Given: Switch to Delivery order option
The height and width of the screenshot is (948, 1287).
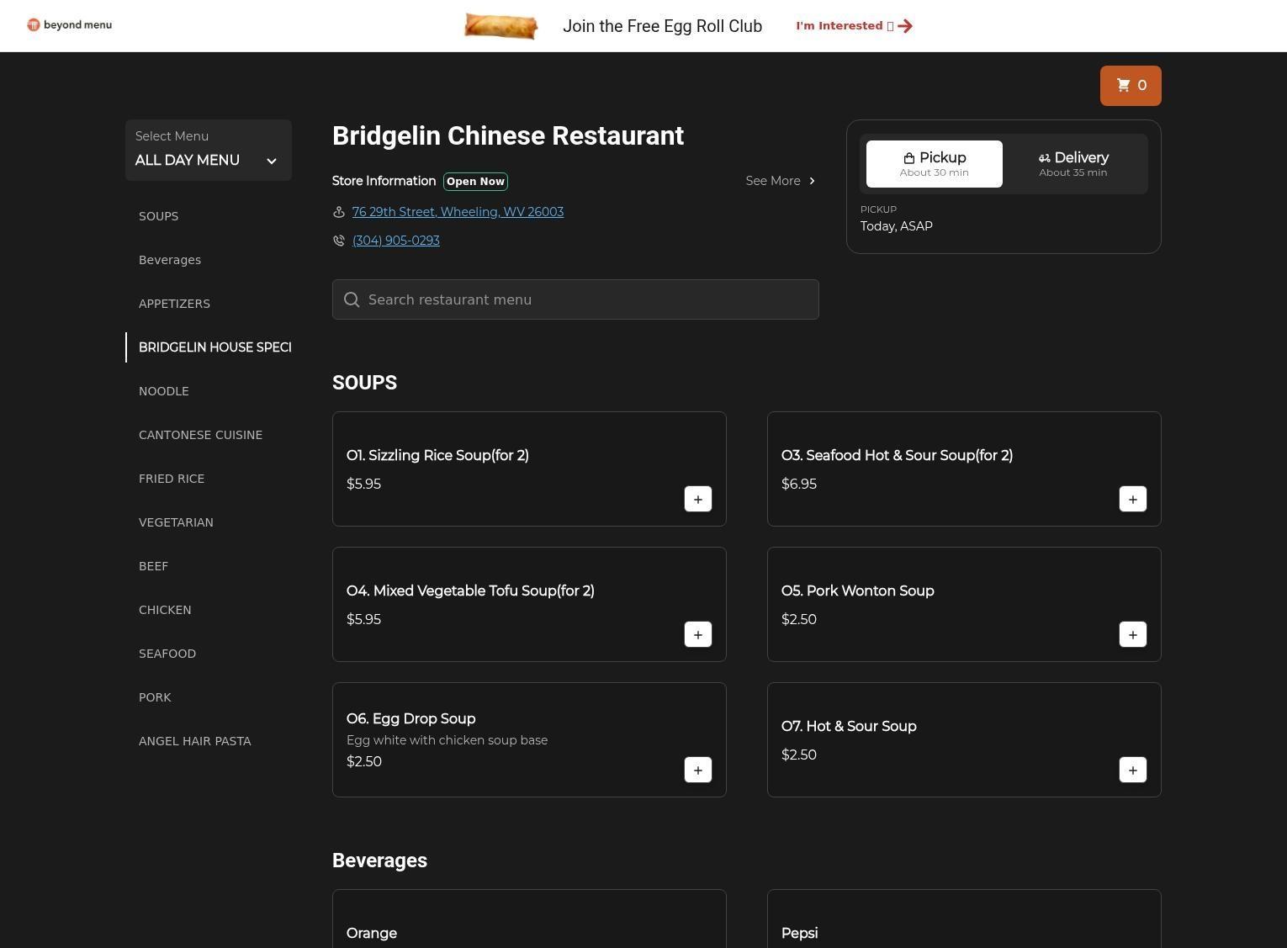Looking at the screenshot, I should click(x=1072, y=164).
